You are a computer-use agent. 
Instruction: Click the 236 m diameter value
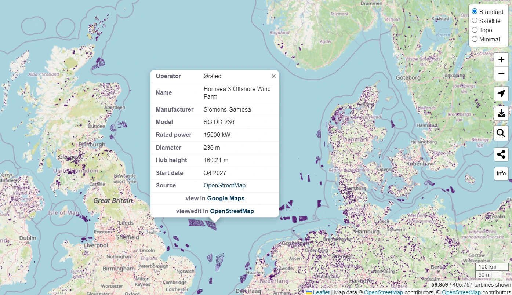click(x=212, y=147)
